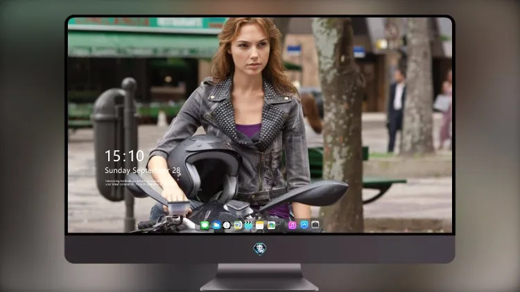The image size is (520, 292).
Task: Launch the pink iTunes music app
Action: click(292, 226)
